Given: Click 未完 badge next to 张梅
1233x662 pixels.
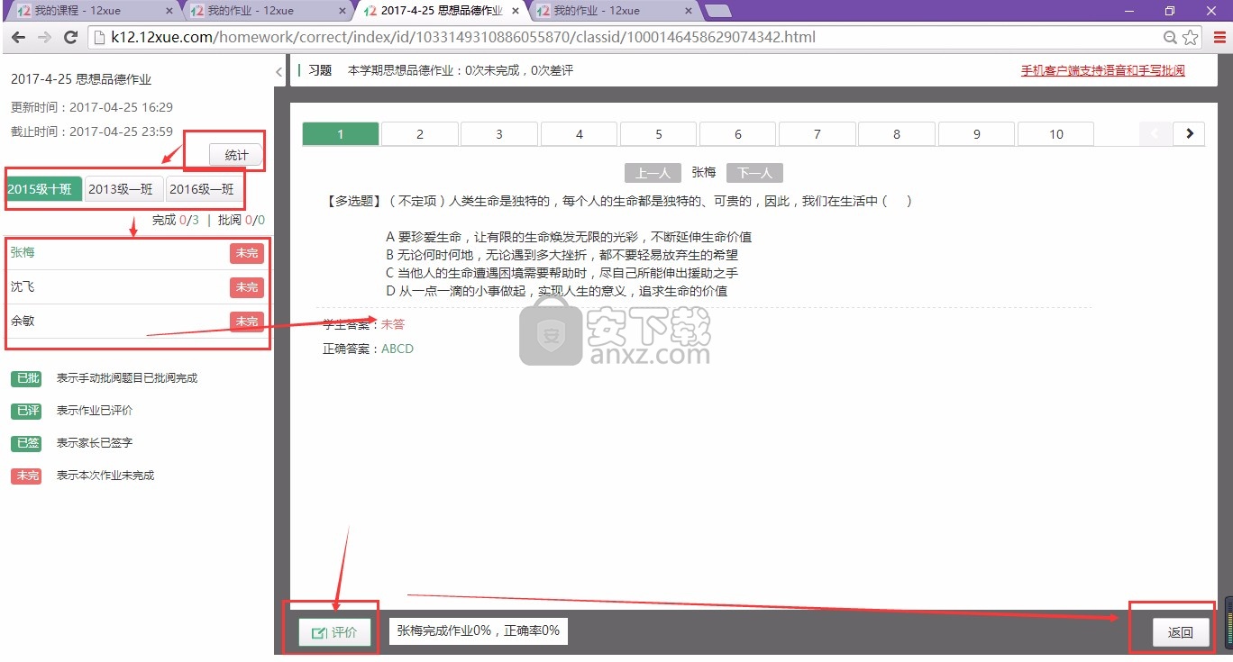Looking at the screenshot, I should click(247, 253).
